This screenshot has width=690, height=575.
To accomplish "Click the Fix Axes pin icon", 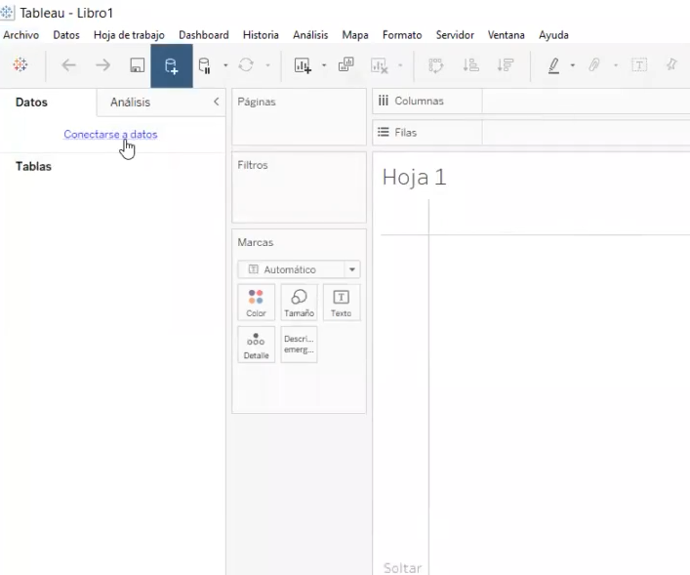I will 671,65.
